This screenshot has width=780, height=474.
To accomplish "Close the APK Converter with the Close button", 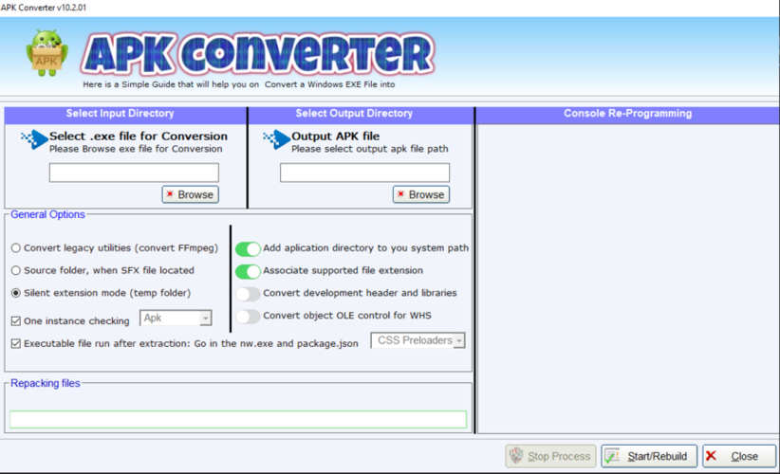I will (x=739, y=456).
